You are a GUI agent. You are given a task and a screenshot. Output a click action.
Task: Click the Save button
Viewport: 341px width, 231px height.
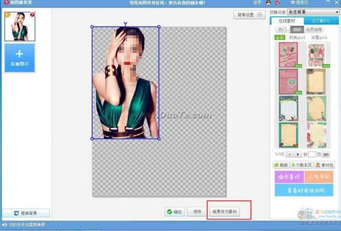point(197,212)
